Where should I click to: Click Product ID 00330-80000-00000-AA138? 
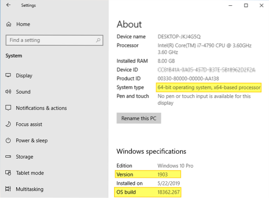(x=188, y=78)
